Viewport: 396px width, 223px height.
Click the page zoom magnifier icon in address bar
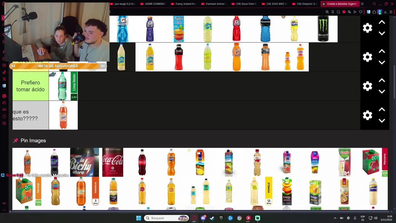pyautogui.click(x=327, y=12)
